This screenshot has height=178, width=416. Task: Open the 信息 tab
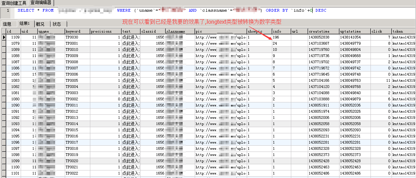(x=7, y=24)
